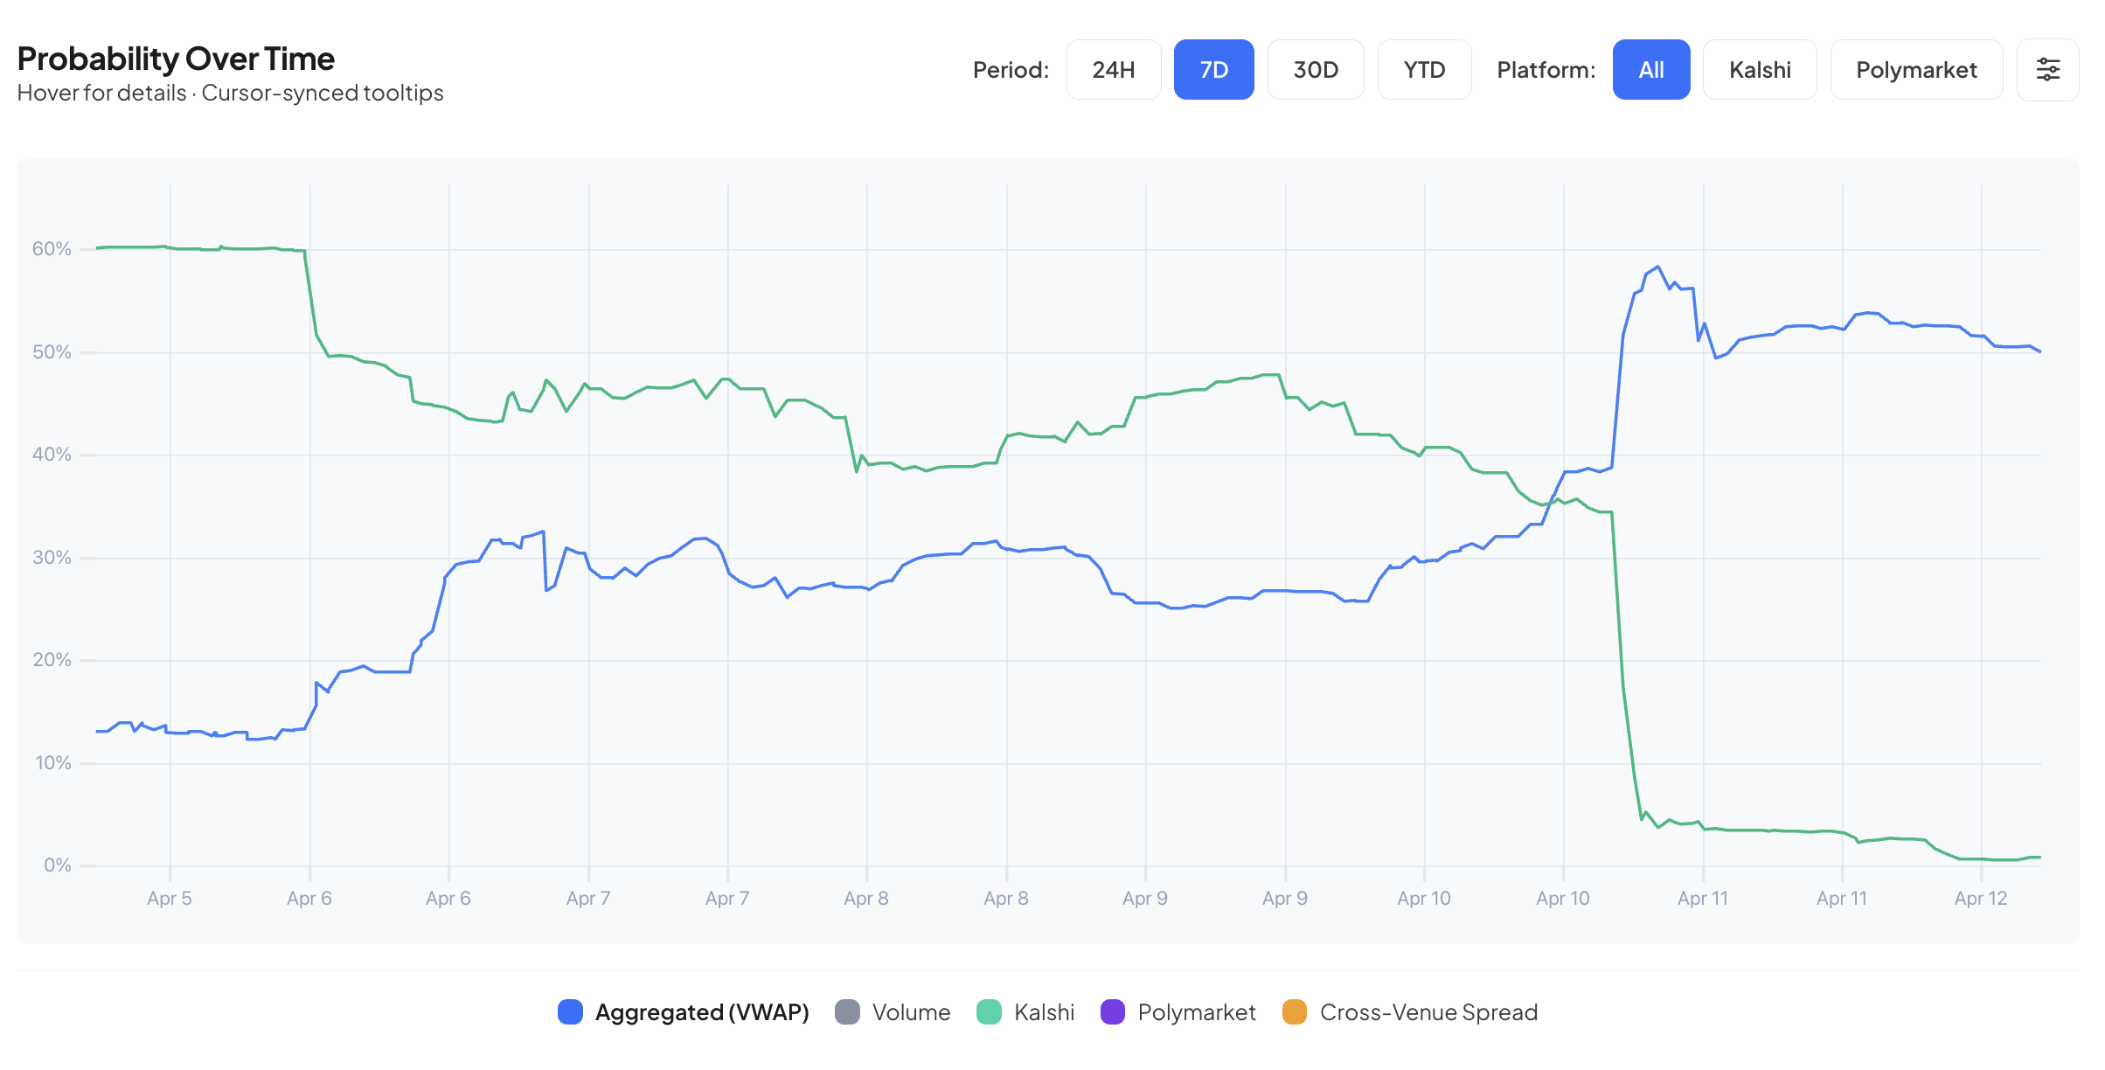Select the YTD period

[x=1424, y=70]
